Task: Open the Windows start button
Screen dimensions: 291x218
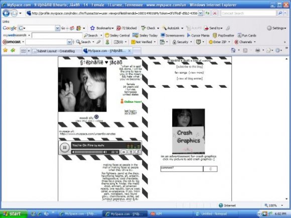Action: point(14,213)
